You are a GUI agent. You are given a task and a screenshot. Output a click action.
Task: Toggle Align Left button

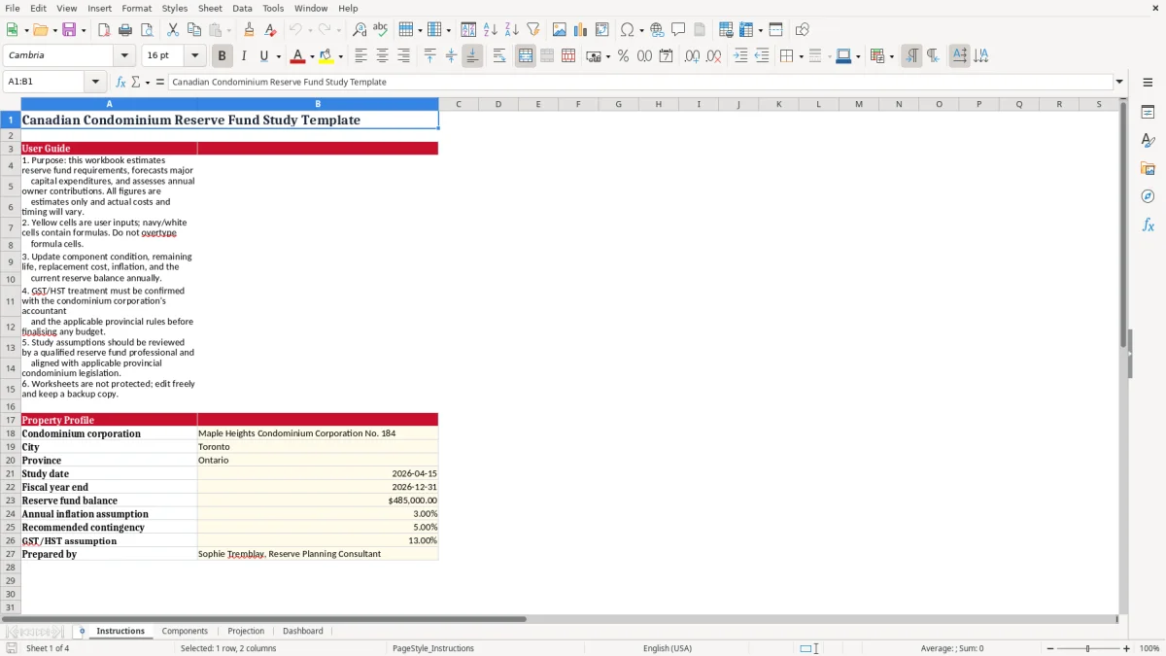pyautogui.click(x=360, y=56)
